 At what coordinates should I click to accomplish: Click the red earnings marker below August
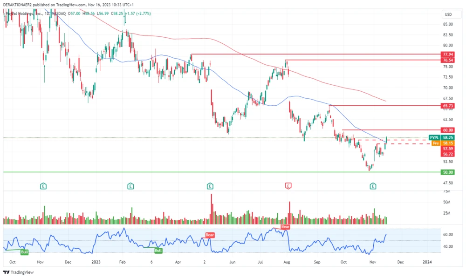click(x=288, y=185)
